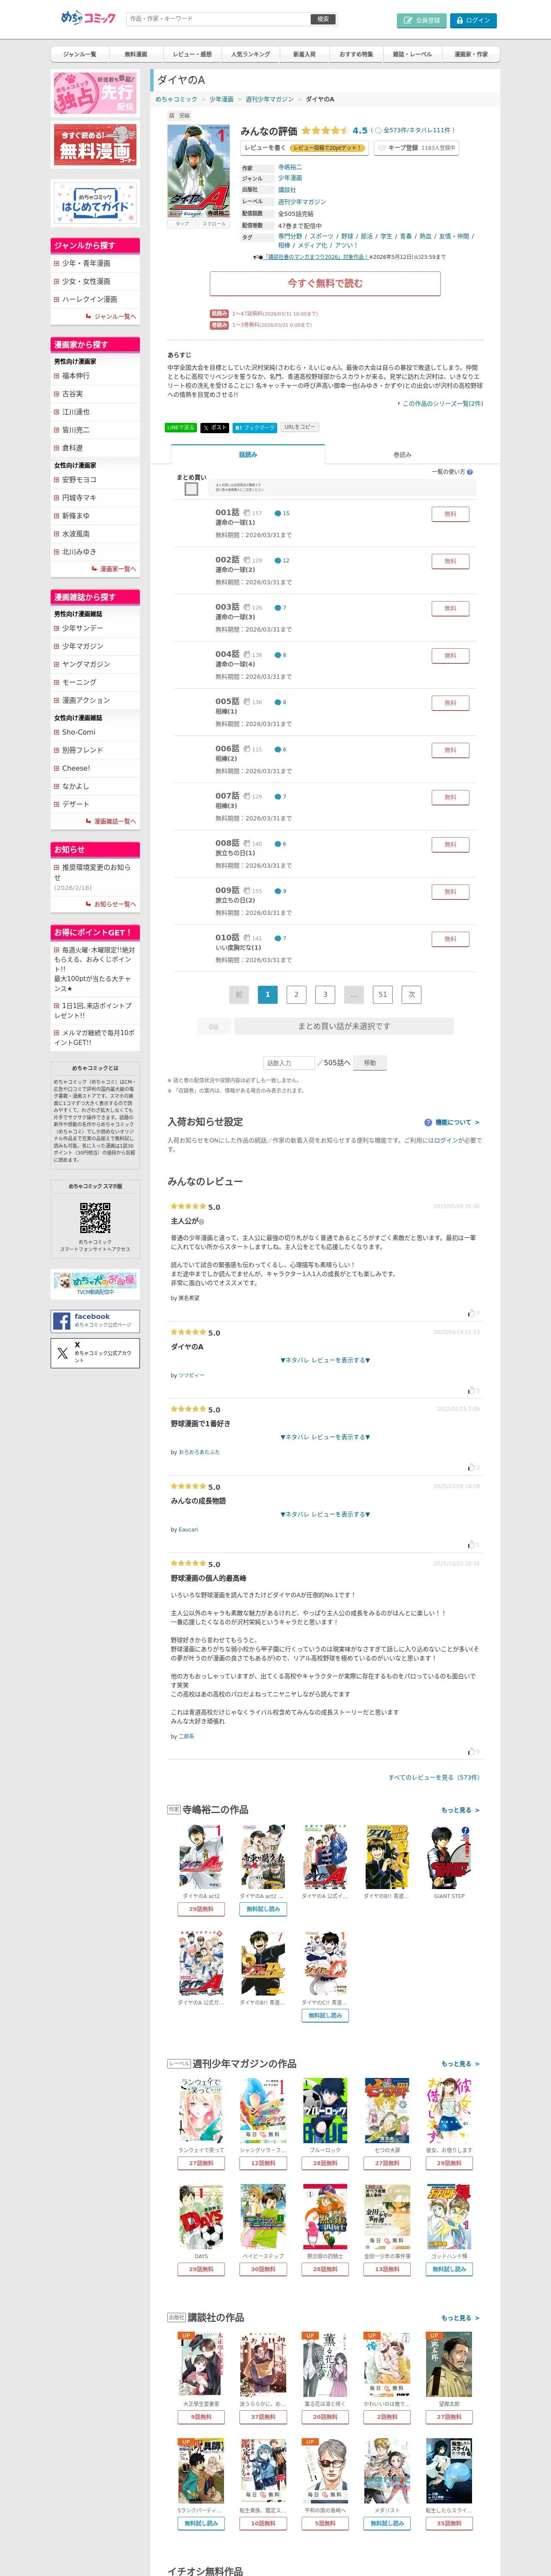Open レビュー・感想 nav menu
Image resolution: width=551 pixels, height=2576 pixels.
[192, 54]
